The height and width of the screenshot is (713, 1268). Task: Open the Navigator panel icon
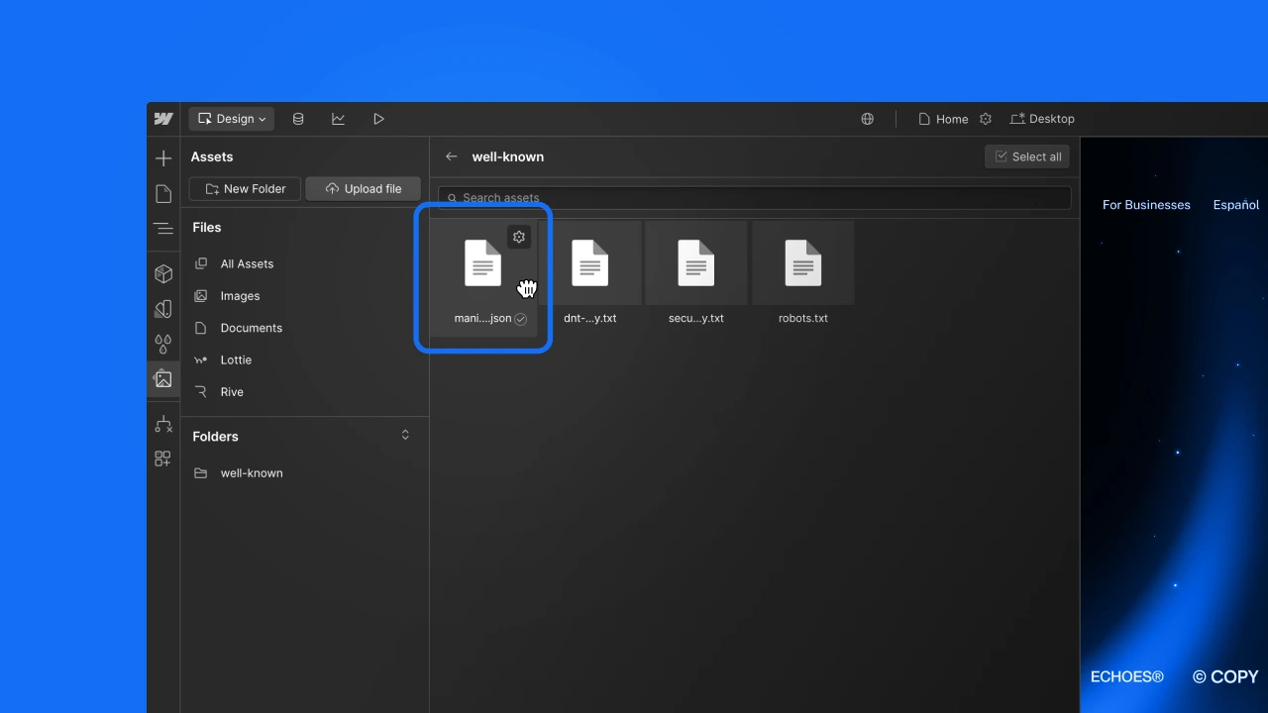click(163, 229)
